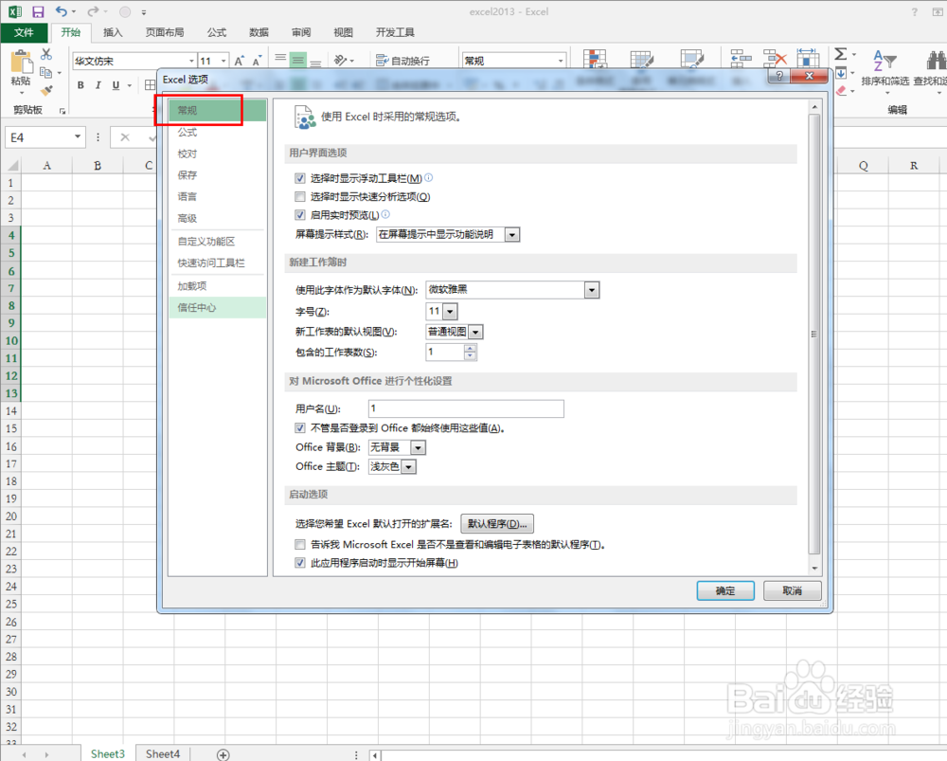
Task: Click the Insert cells icon
Action: point(741,58)
